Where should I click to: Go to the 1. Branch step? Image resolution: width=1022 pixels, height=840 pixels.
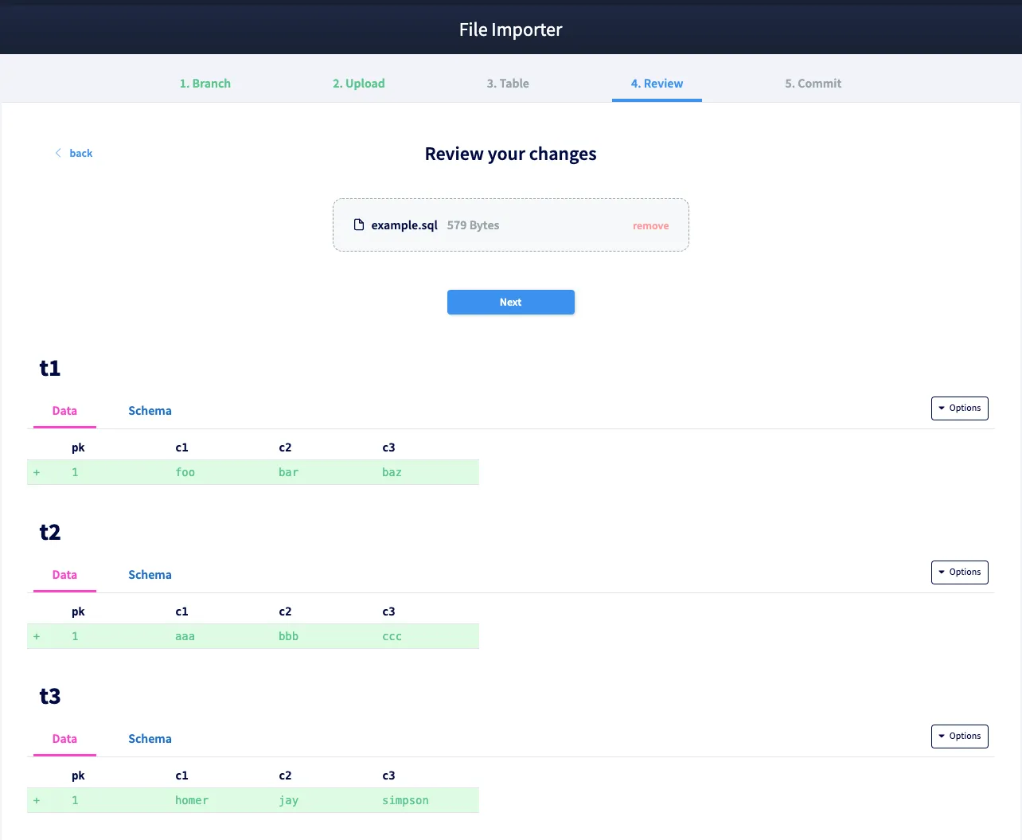[x=205, y=84]
